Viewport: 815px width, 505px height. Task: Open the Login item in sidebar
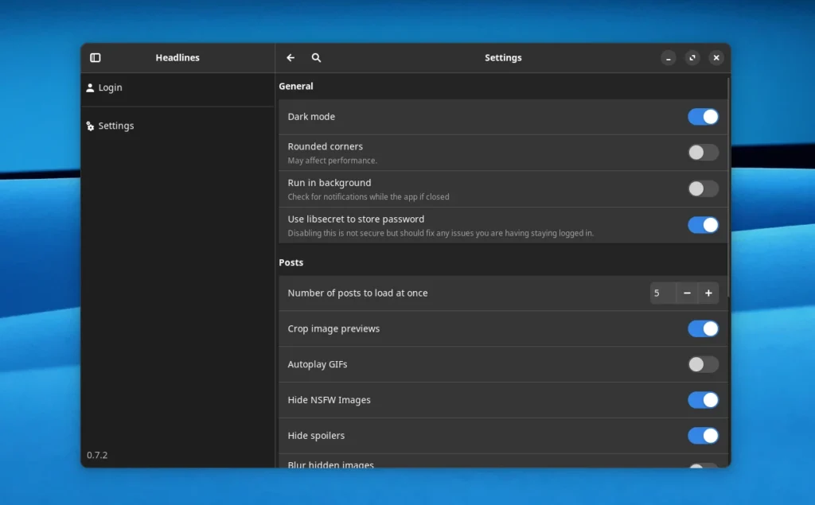point(110,87)
